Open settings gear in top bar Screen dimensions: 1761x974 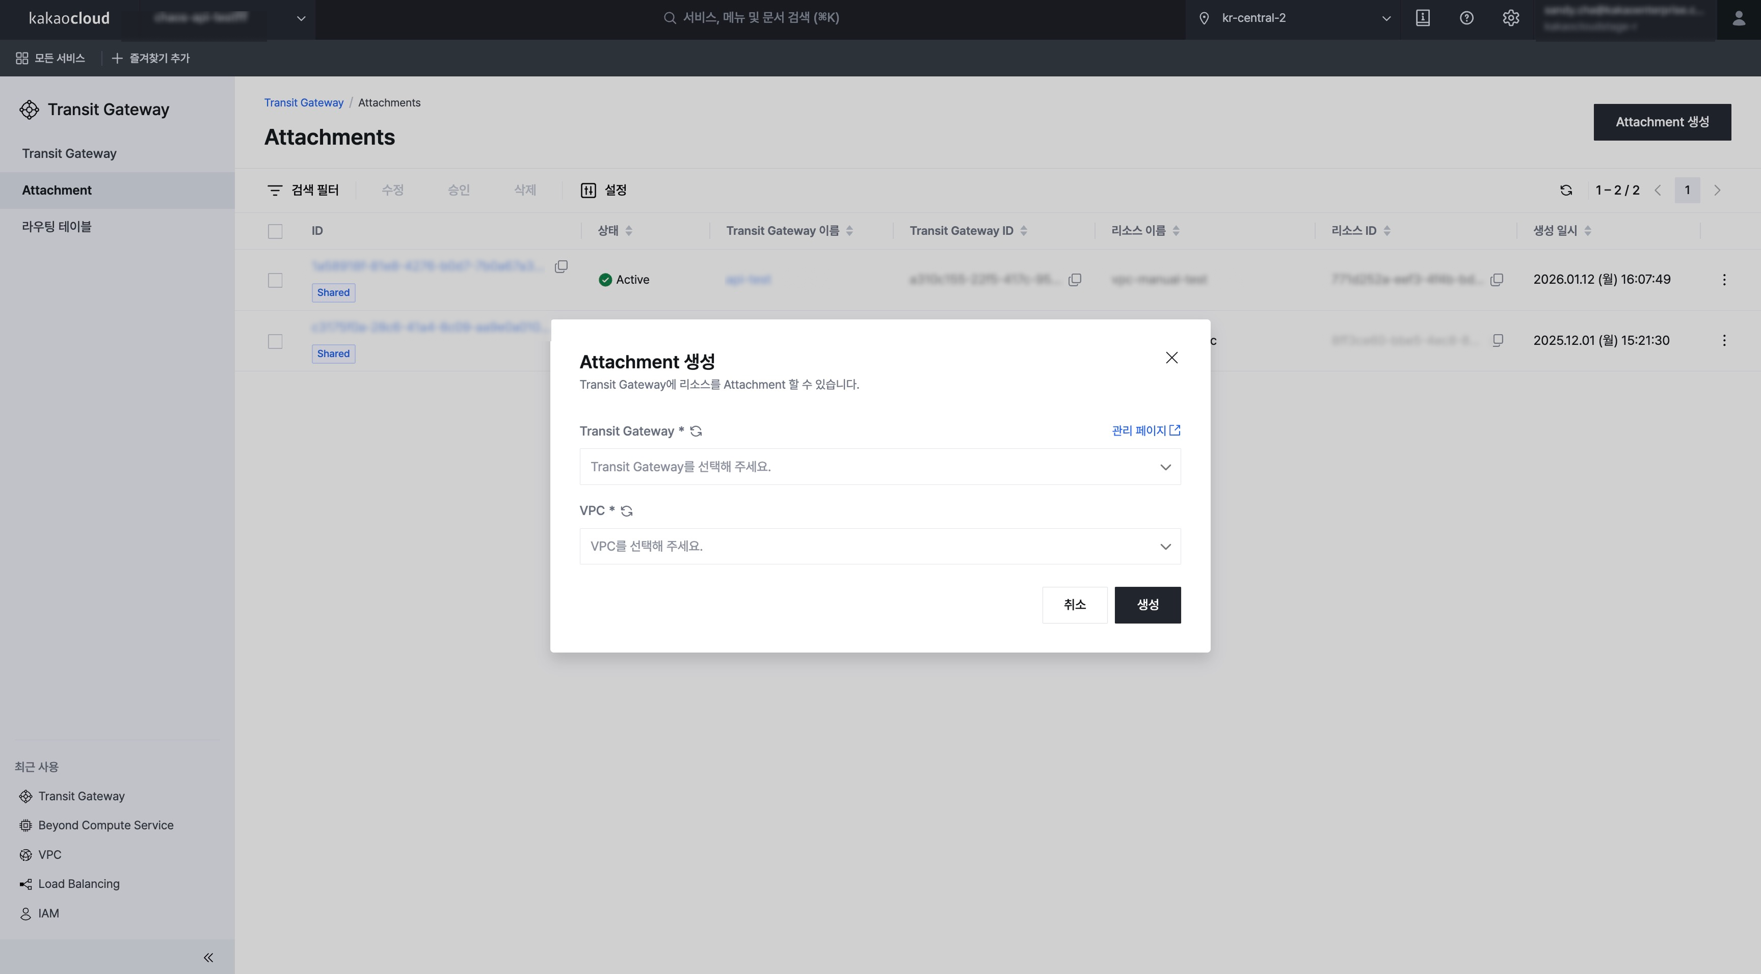pos(1511,18)
